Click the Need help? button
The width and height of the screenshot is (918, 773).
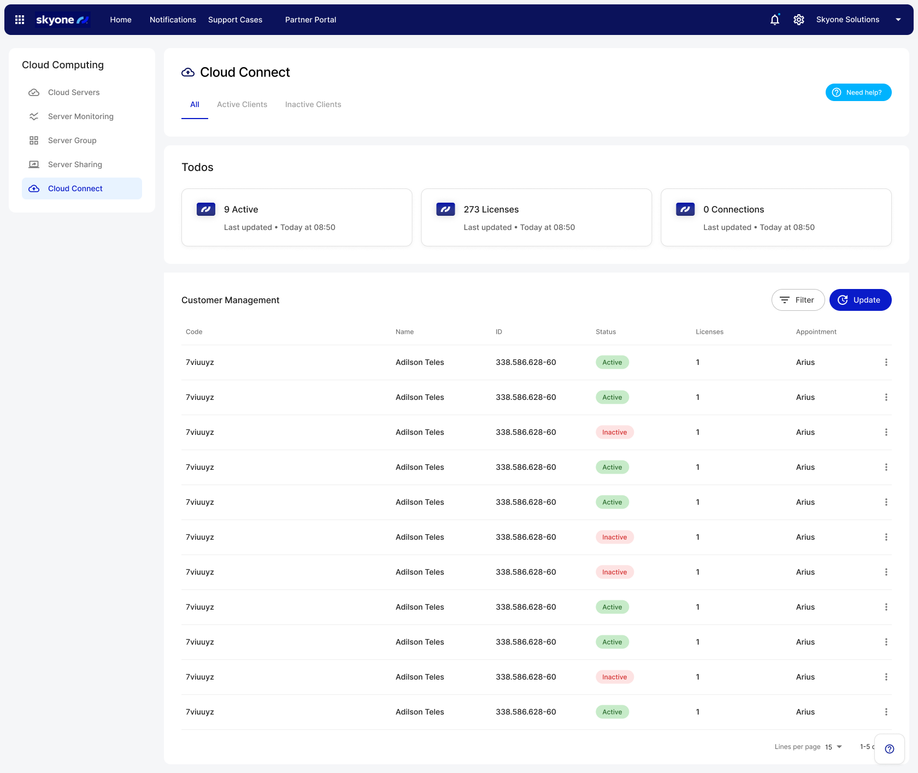click(x=858, y=92)
